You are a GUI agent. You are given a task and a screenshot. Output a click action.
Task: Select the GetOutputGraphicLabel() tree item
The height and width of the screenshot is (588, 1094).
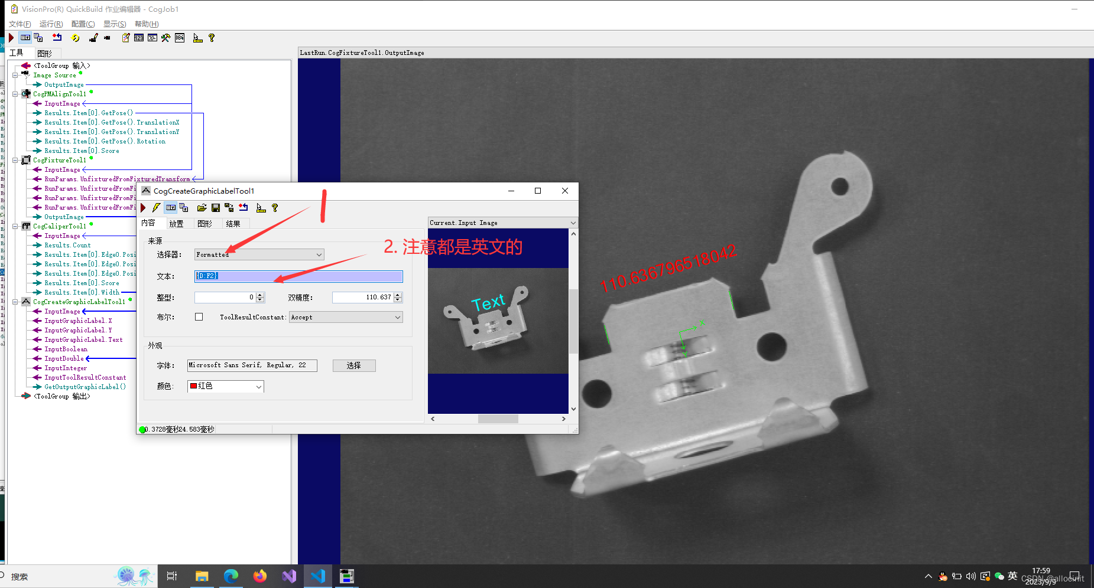85,387
